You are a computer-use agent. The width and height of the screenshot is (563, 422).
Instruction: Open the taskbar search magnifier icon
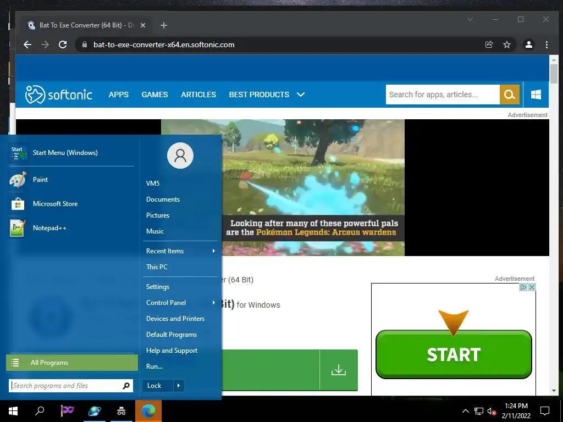click(x=40, y=410)
